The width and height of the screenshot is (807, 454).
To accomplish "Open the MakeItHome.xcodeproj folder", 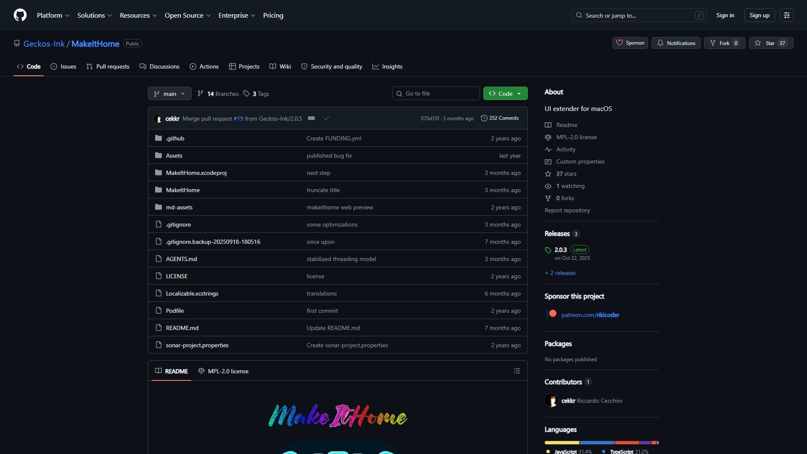I will 196,173.
